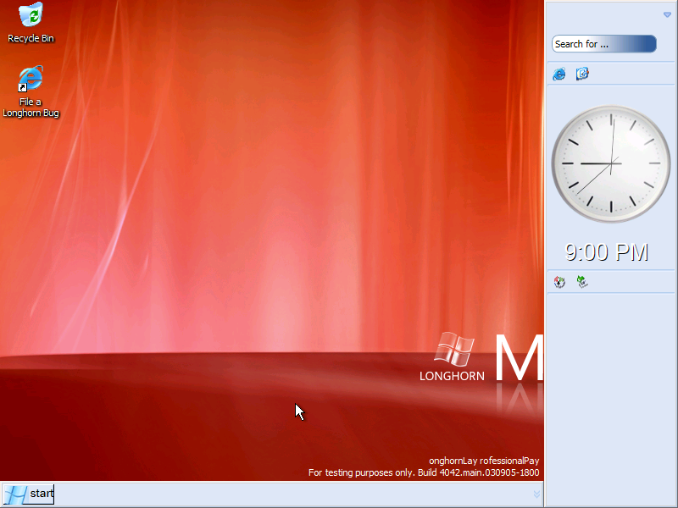Select the Recycle Bin label text

[31, 38]
